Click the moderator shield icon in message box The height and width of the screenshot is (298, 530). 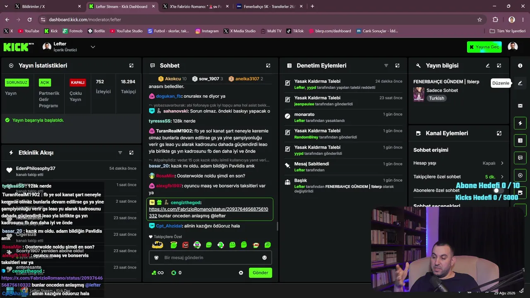[156, 257]
